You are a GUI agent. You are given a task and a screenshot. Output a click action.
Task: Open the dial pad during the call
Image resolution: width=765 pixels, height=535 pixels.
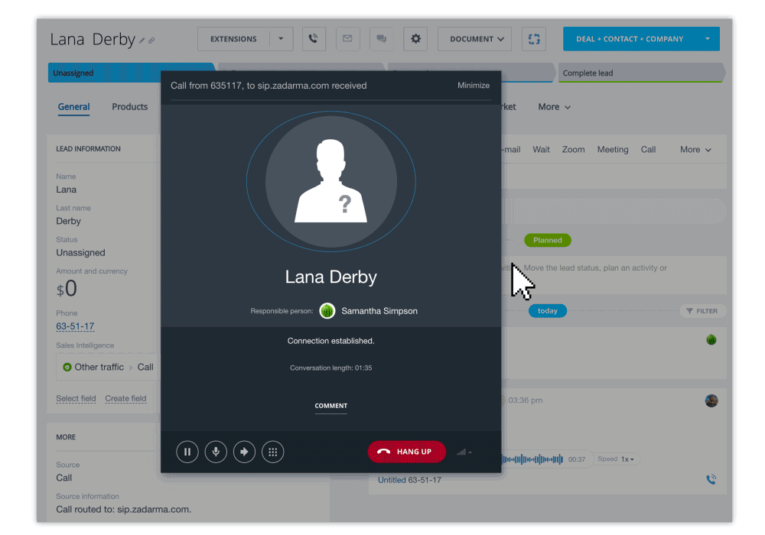click(x=272, y=452)
